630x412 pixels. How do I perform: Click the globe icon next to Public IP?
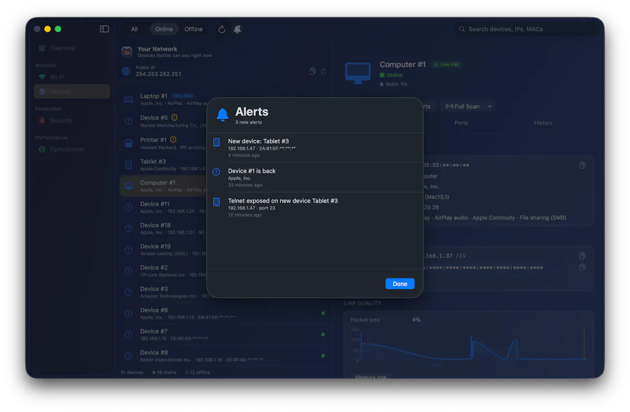[x=126, y=71]
